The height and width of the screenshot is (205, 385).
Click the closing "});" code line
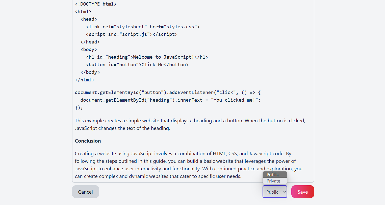click(79, 108)
